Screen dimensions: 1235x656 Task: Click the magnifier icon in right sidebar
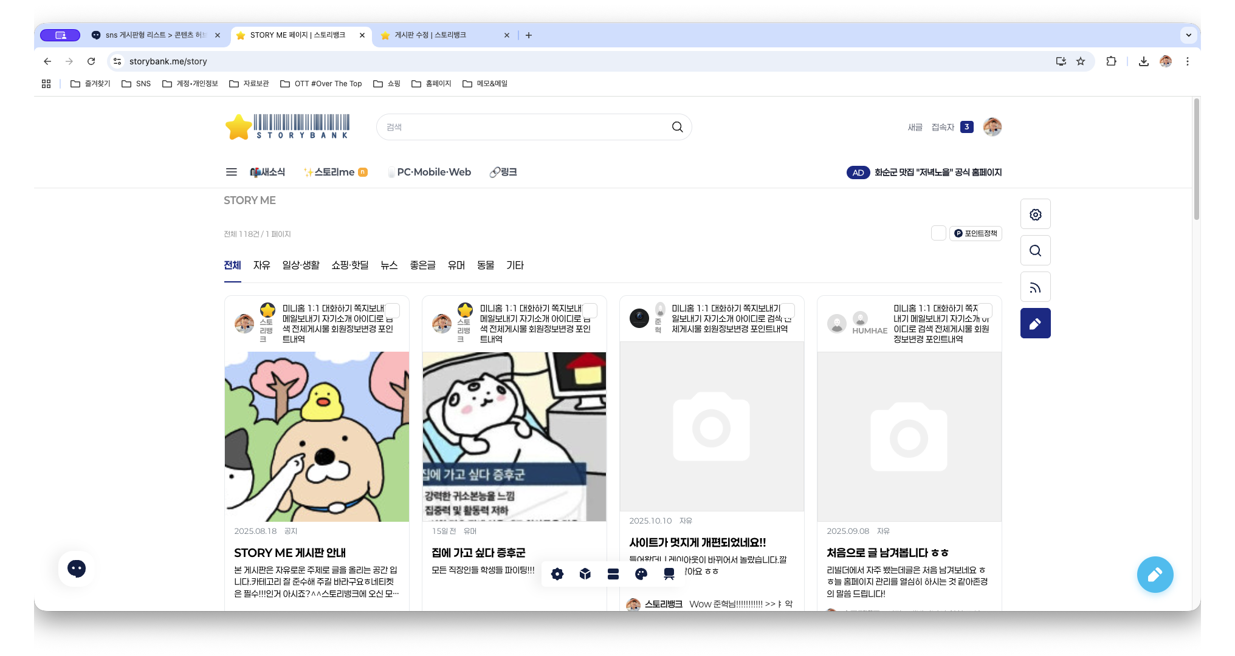(x=1035, y=251)
